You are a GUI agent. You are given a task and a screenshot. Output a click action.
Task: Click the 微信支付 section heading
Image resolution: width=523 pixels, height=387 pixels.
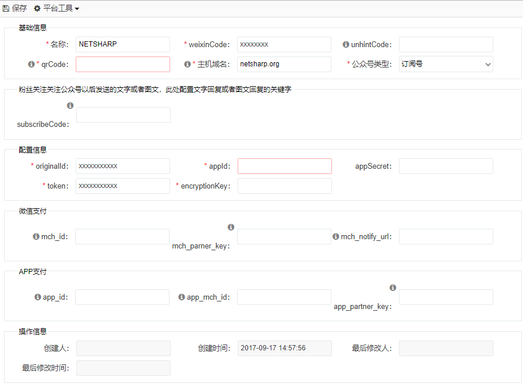coord(33,211)
